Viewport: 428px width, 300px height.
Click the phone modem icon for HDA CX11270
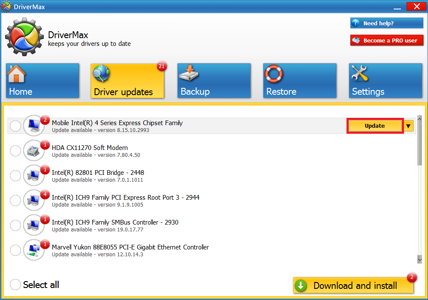pyautogui.click(x=34, y=150)
